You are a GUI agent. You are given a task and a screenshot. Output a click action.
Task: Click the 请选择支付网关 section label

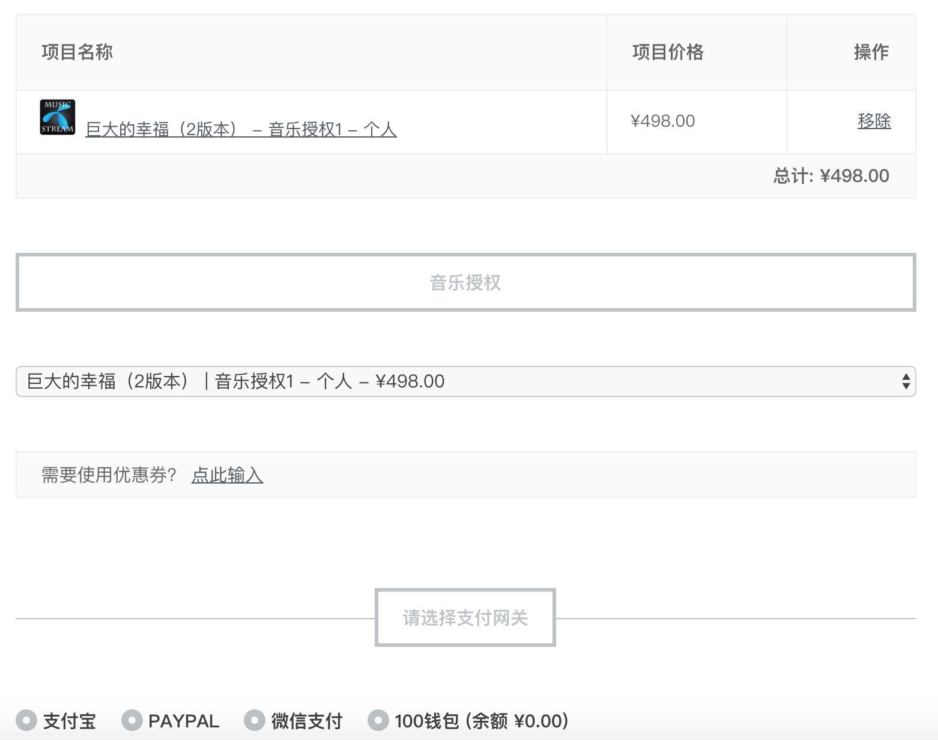pos(465,617)
